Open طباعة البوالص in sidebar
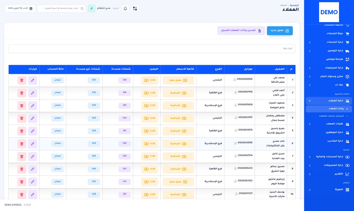Viewport: 354px width, 211px height. (329, 59)
